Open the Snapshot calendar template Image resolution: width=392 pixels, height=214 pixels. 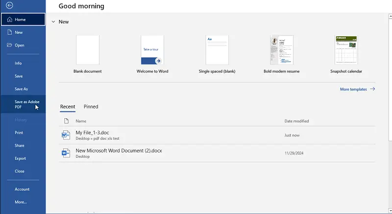tap(346, 54)
